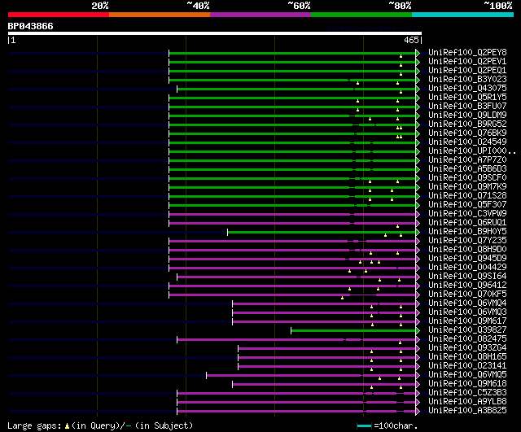Open the UniRef100_Q6VMQ3 hit
The width and height of the screenshot is (521, 432).
(467, 312)
